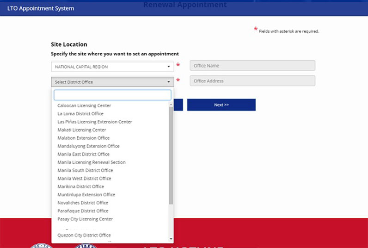The width and height of the screenshot is (368, 248).
Task: Pick Quezon City District Office
Action: point(84,235)
